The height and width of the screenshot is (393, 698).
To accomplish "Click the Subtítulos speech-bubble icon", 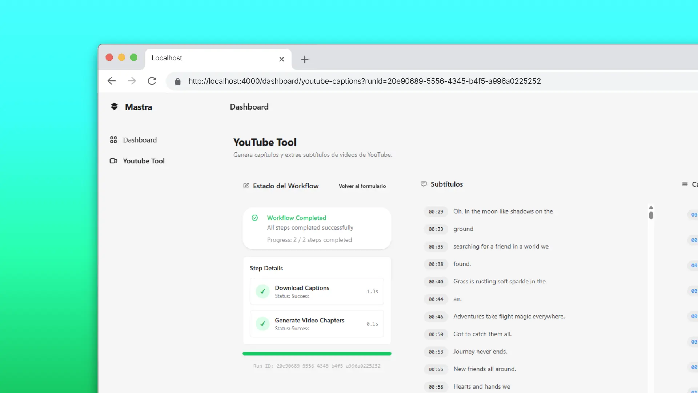I will [x=424, y=184].
